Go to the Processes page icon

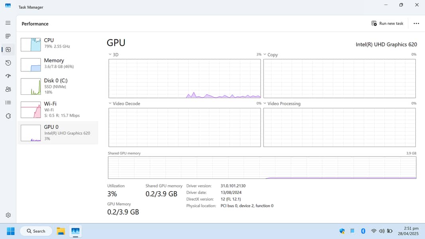coord(8,36)
